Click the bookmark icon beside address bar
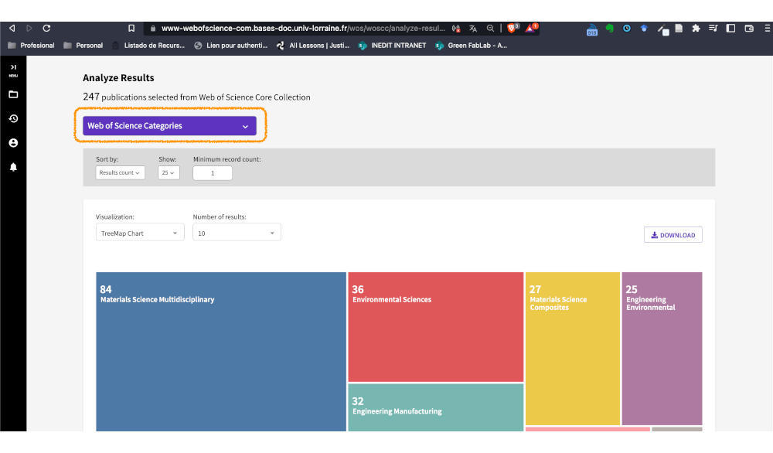Screen dimensions: 773x453 point(131,29)
